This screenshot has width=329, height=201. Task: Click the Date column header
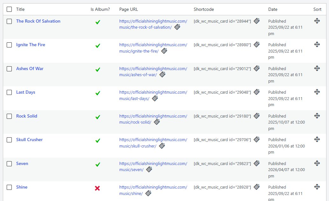pyautogui.click(x=273, y=10)
